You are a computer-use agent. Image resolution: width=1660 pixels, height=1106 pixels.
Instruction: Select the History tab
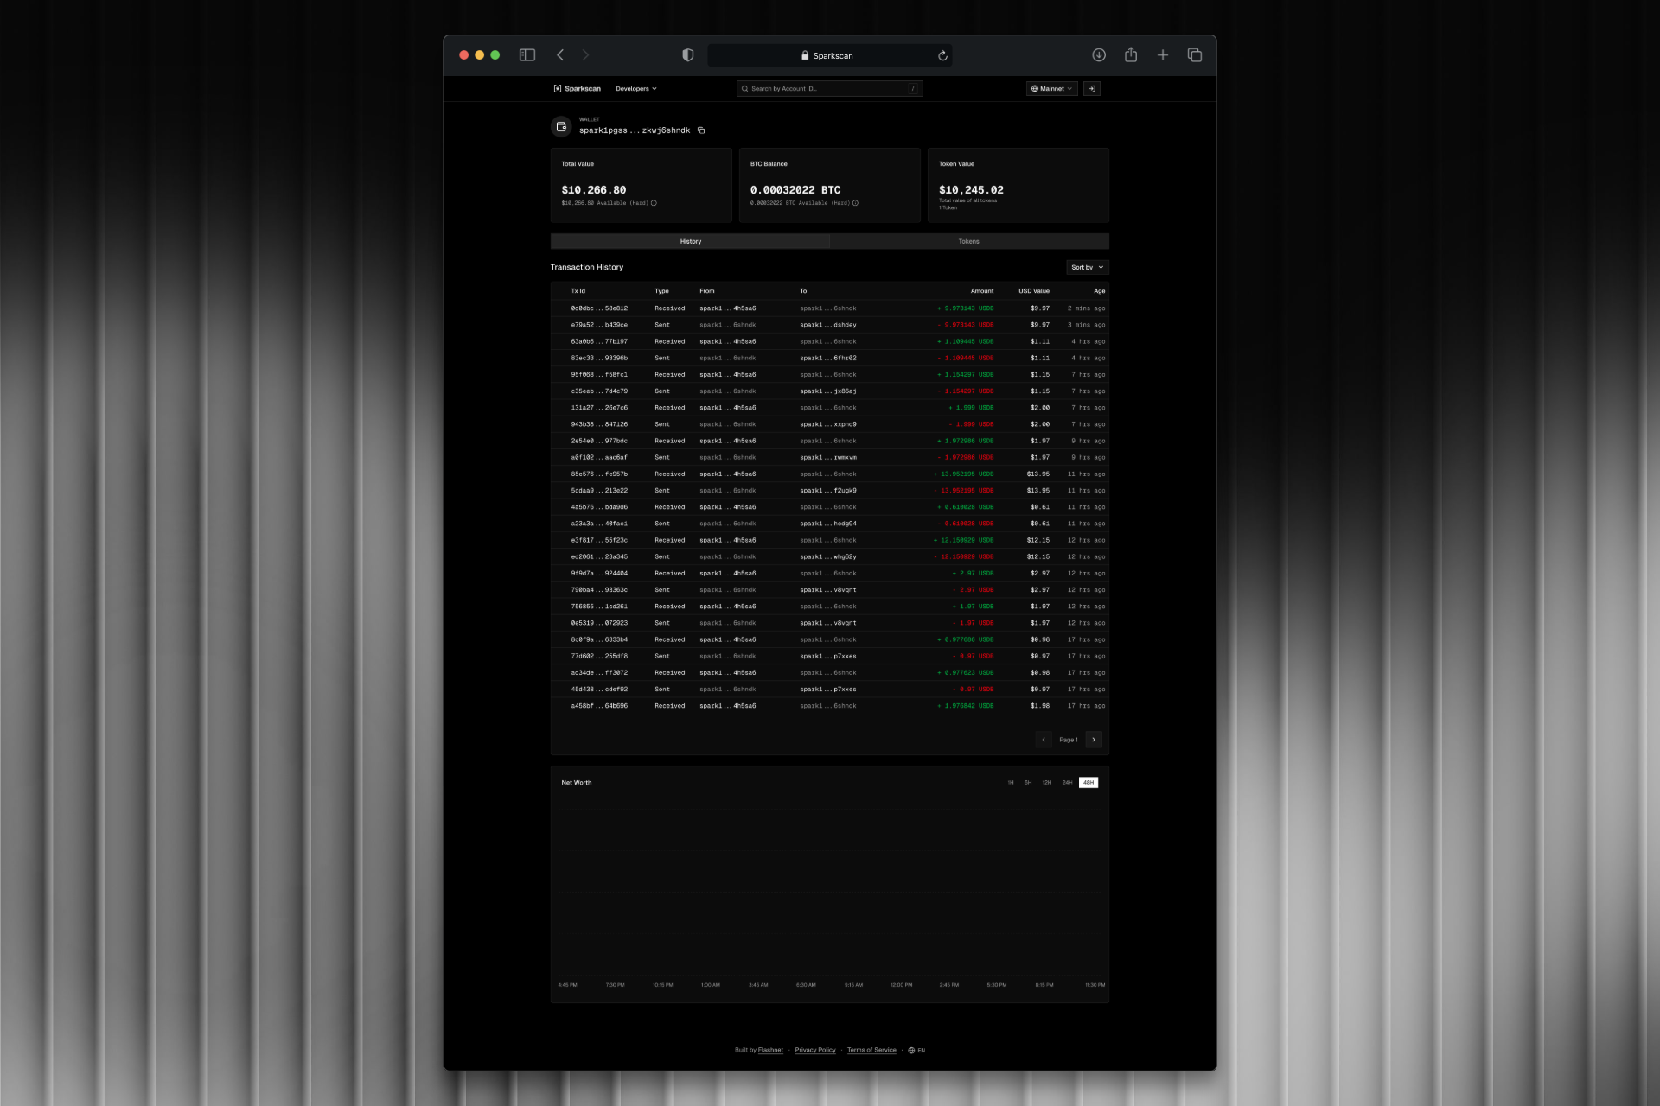[x=690, y=241]
